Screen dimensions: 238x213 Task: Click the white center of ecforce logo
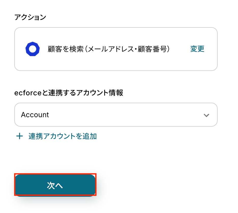tap(33, 49)
